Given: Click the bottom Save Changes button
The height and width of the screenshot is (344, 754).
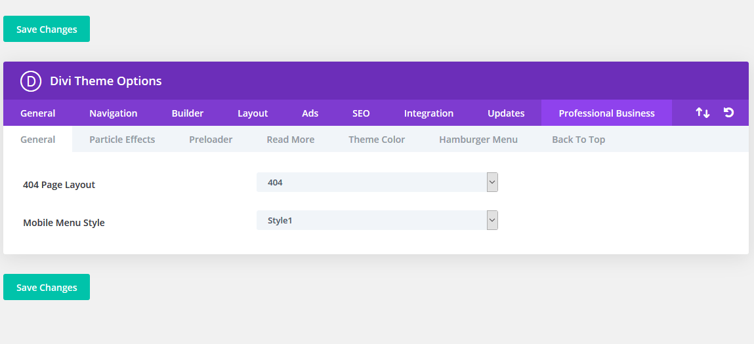Looking at the screenshot, I should pyautogui.click(x=47, y=287).
